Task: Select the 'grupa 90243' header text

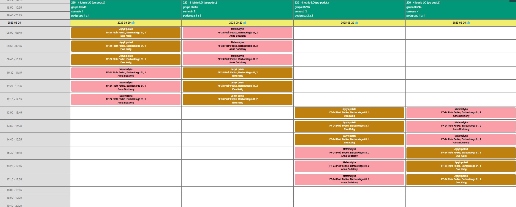Action: point(414,7)
